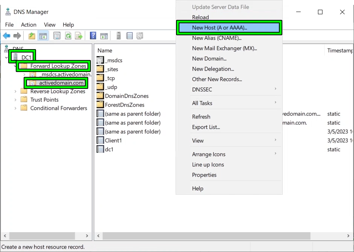The image size is (354, 252).
Task: Open the All Tasks submenu
Action: tap(229, 103)
